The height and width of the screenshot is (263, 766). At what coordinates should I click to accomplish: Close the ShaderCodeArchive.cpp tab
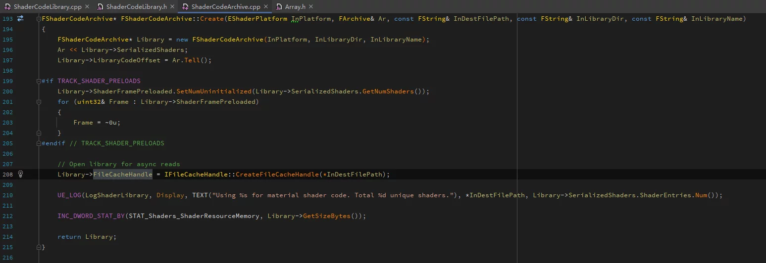pyautogui.click(x=265, y=7)
